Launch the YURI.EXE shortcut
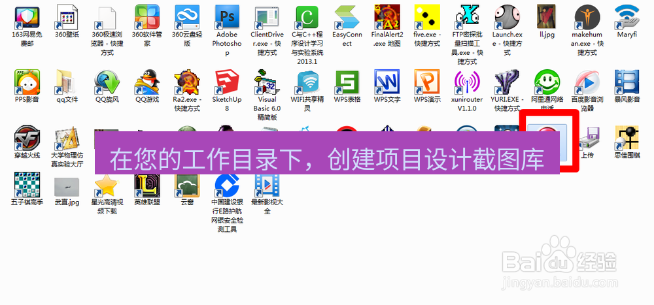This screenshot has height=305, width=654. (x=508, y=82)
